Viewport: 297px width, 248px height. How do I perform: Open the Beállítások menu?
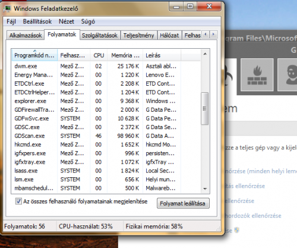pyautogui.click(x=37, y=21)
